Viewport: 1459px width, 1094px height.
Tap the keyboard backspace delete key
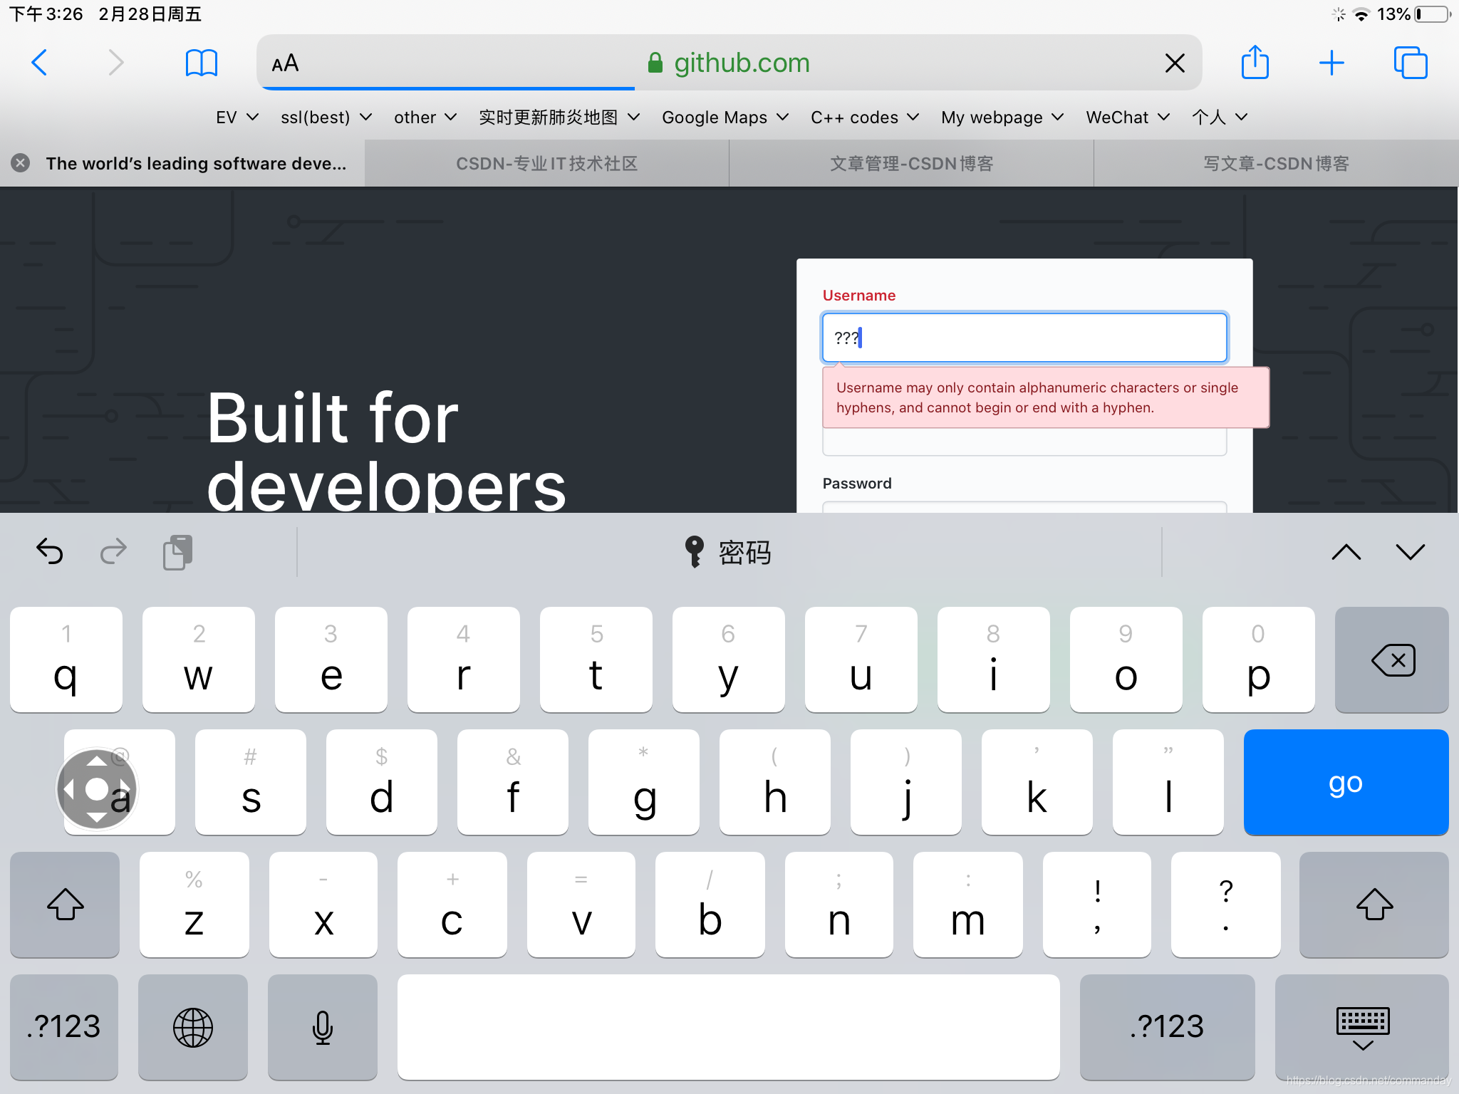coord(1391,660)
